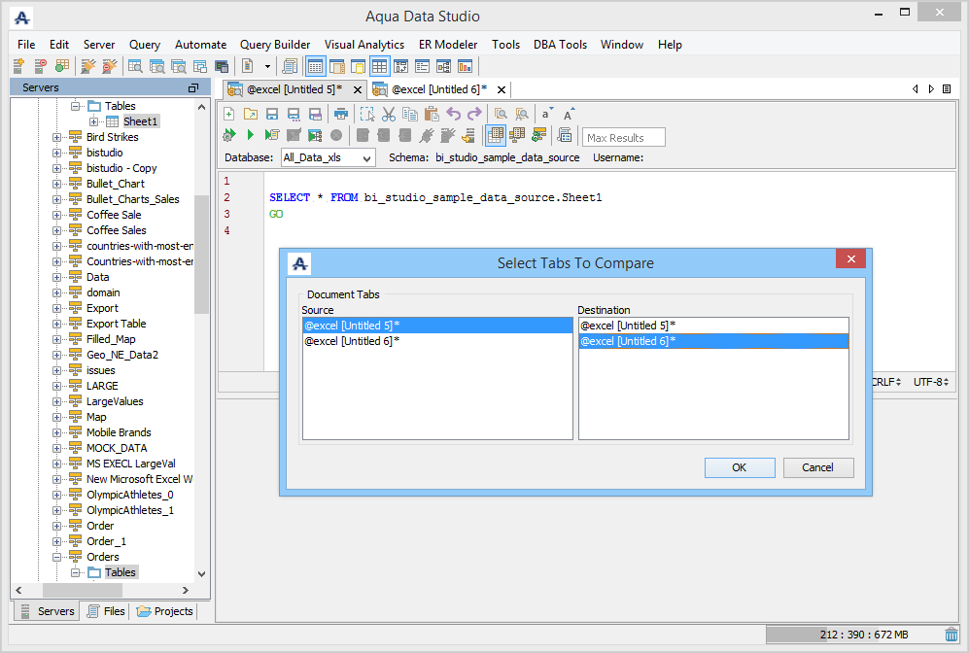969x653 pixels.
Task: Click the Undo arrow icon
Action: (x=453, y=114)
